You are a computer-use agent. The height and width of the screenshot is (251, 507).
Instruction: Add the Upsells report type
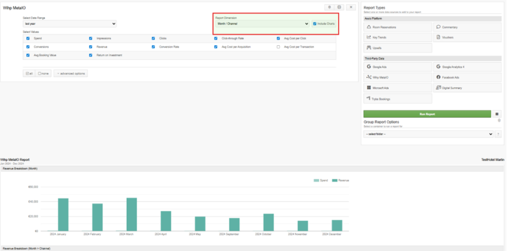[x=398, y=48]
